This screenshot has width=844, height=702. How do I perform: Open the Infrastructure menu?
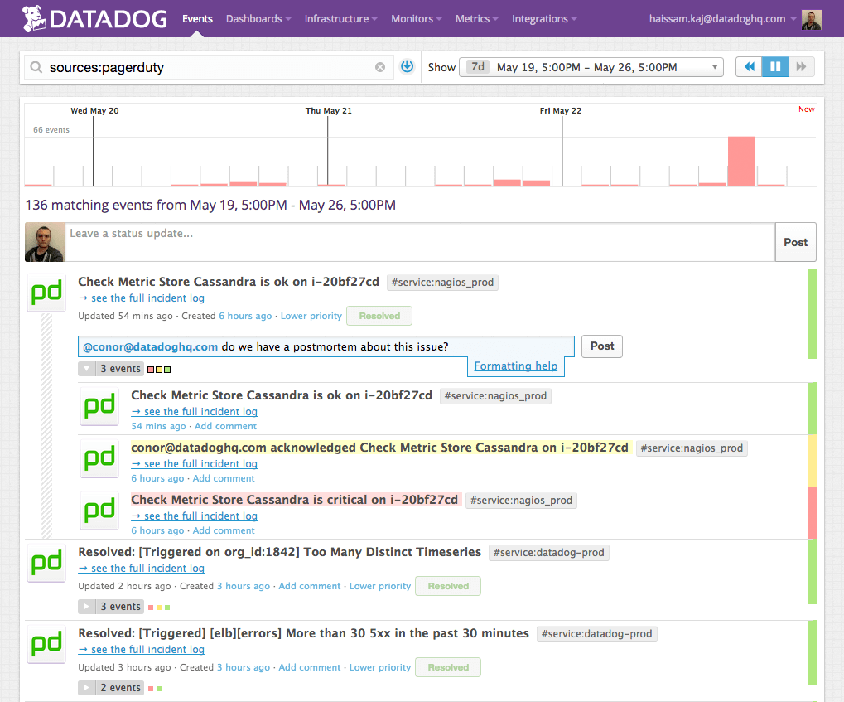click(336, 18)
